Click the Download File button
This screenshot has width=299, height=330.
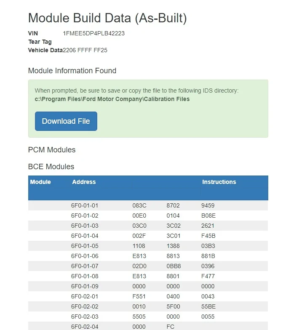coord(66,121)
